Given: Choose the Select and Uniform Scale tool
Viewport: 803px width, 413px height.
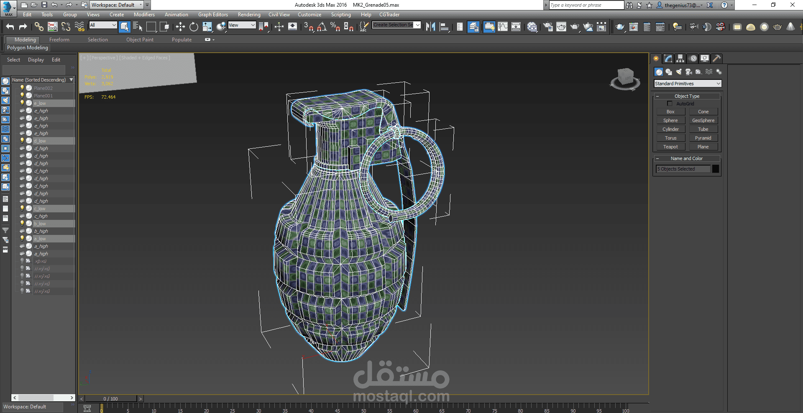Looking at the screenshot, I should (207, 27).
